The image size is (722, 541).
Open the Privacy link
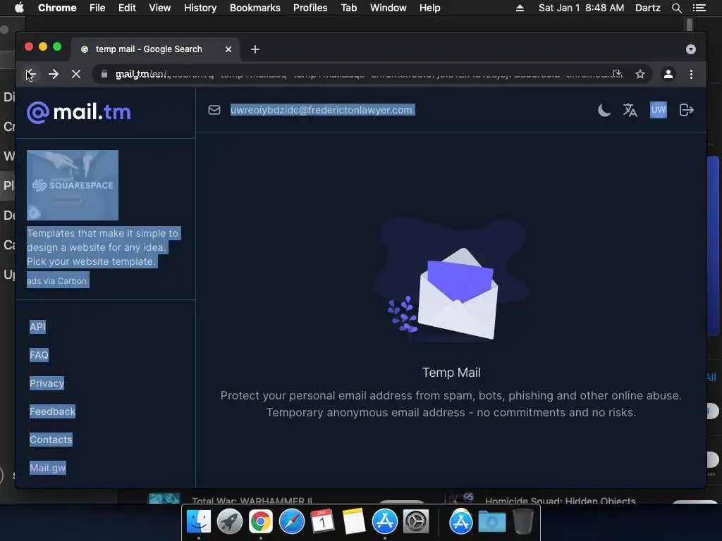coord(47,383)
